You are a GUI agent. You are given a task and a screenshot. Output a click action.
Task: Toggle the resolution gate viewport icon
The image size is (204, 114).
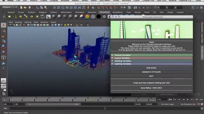coord(35,25)
